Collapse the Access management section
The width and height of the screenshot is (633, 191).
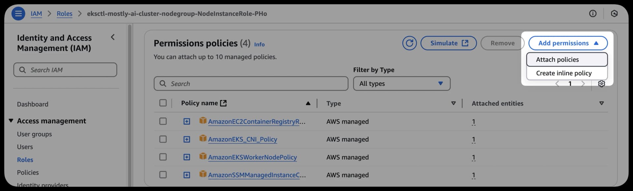(x=11, y=121)
